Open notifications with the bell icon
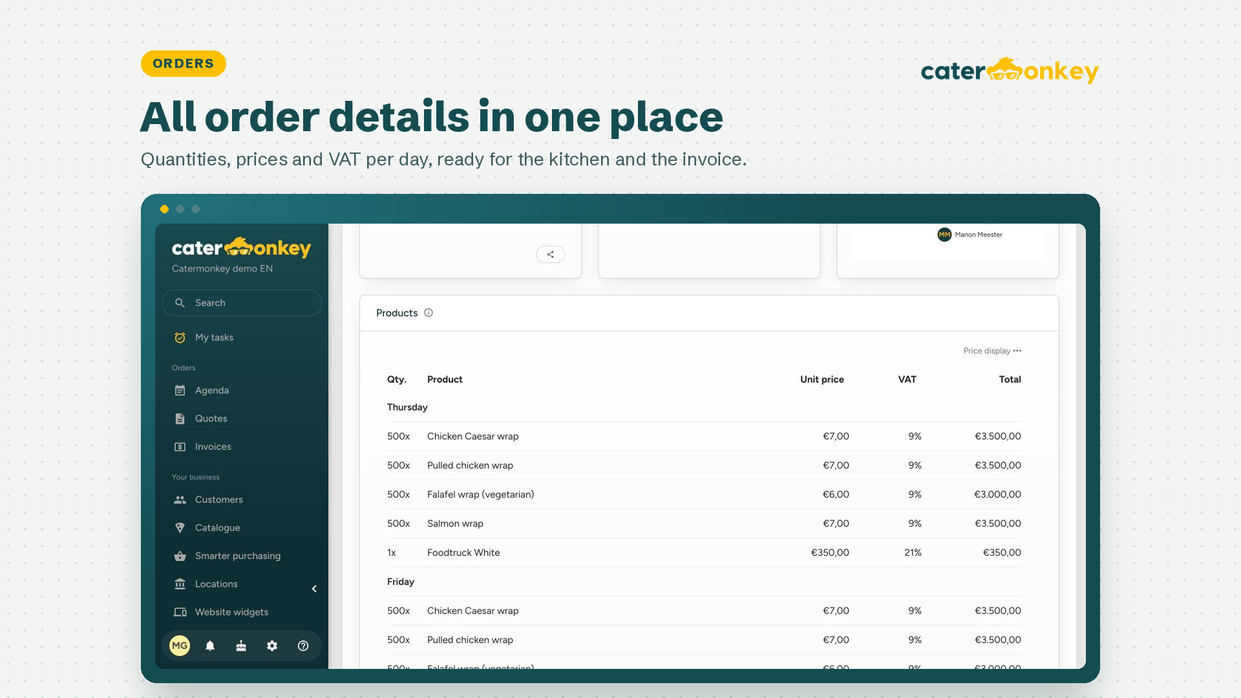Screen dimensions: 1241x698 click(x=210, y=646)
